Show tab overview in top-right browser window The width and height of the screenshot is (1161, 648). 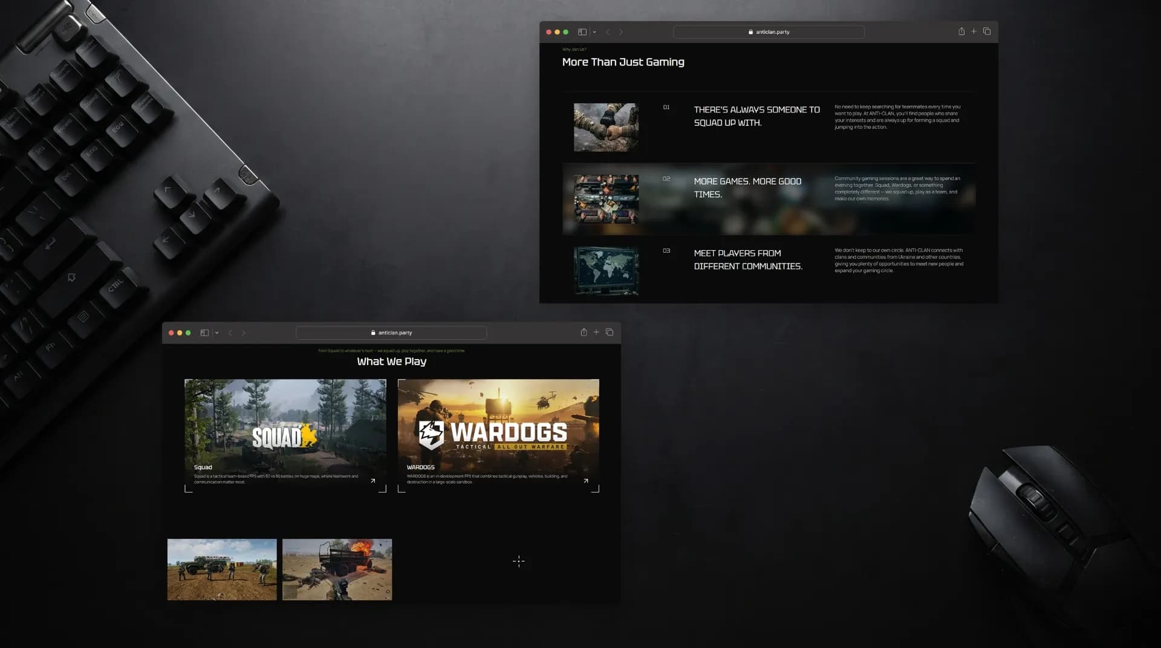(x=987, y=31)
